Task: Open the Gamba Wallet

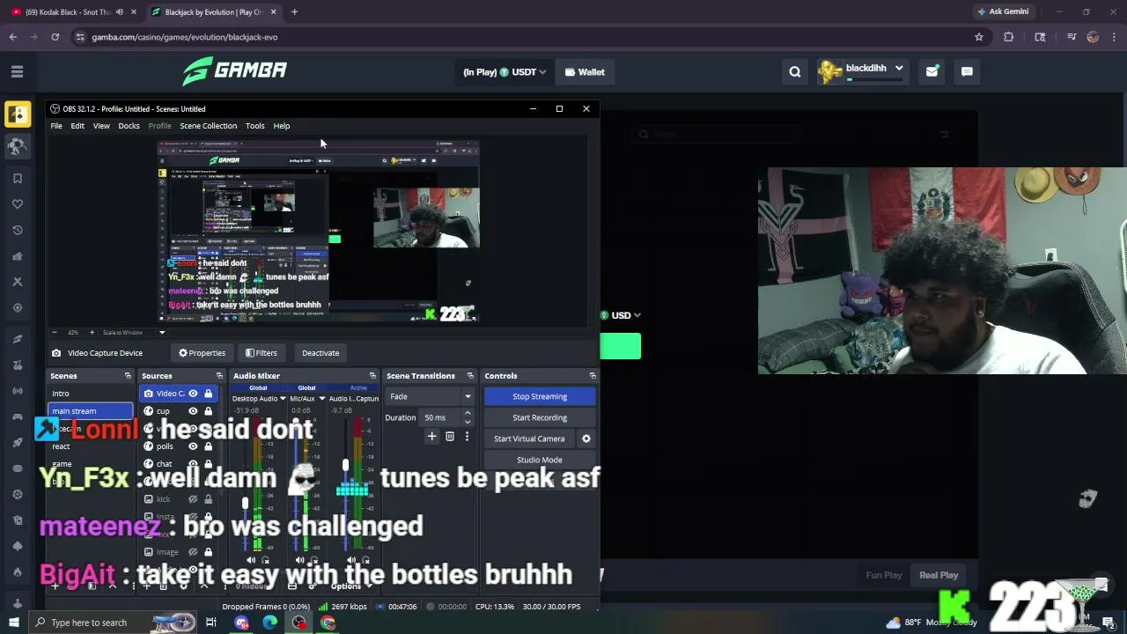Action: [585, 72]
